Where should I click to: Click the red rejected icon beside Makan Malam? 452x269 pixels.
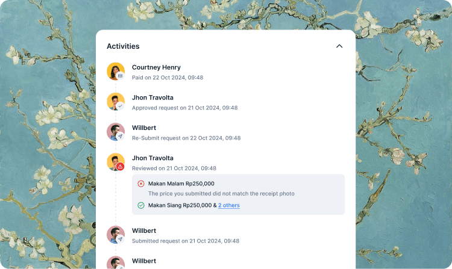(x=140, y=184)
